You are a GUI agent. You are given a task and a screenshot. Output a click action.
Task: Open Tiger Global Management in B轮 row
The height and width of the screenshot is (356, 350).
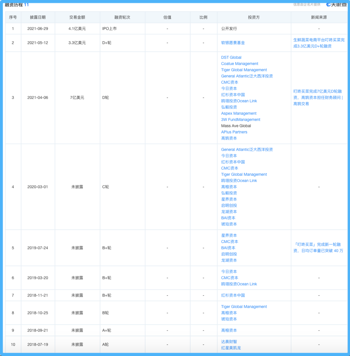tap(244, 307)
